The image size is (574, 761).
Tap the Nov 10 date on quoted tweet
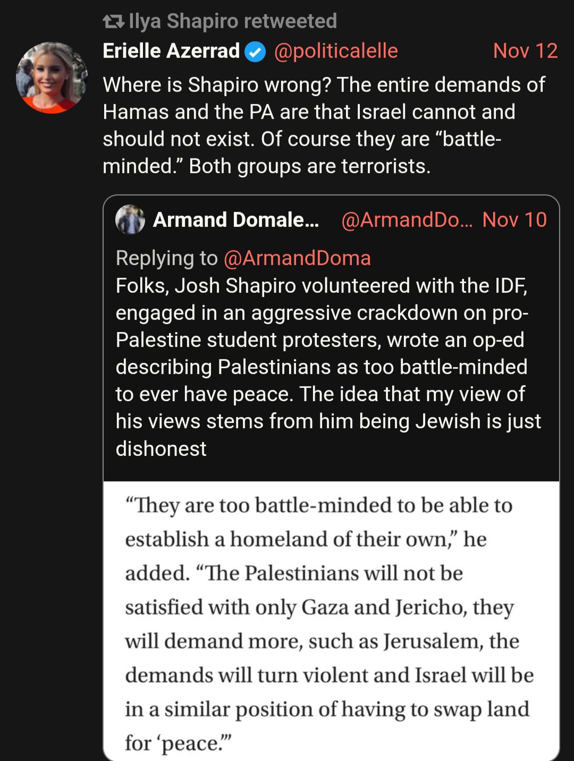[x=514, y=219]
